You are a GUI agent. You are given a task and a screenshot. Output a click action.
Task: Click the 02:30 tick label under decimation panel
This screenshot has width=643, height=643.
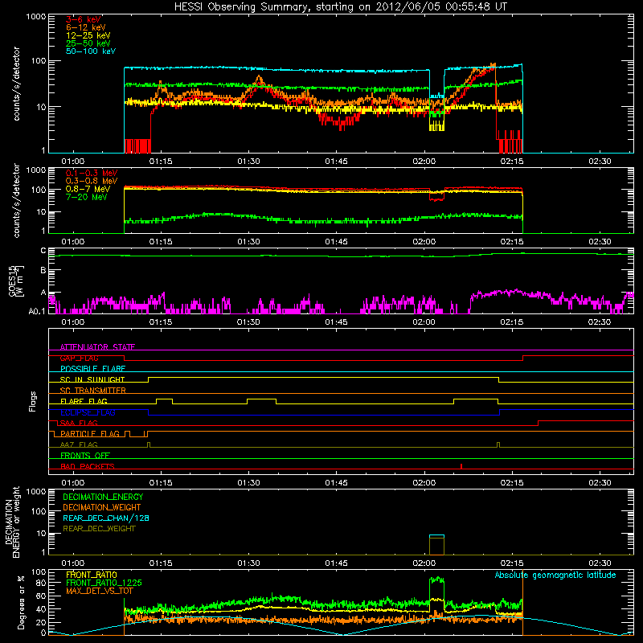click(600, 563)
